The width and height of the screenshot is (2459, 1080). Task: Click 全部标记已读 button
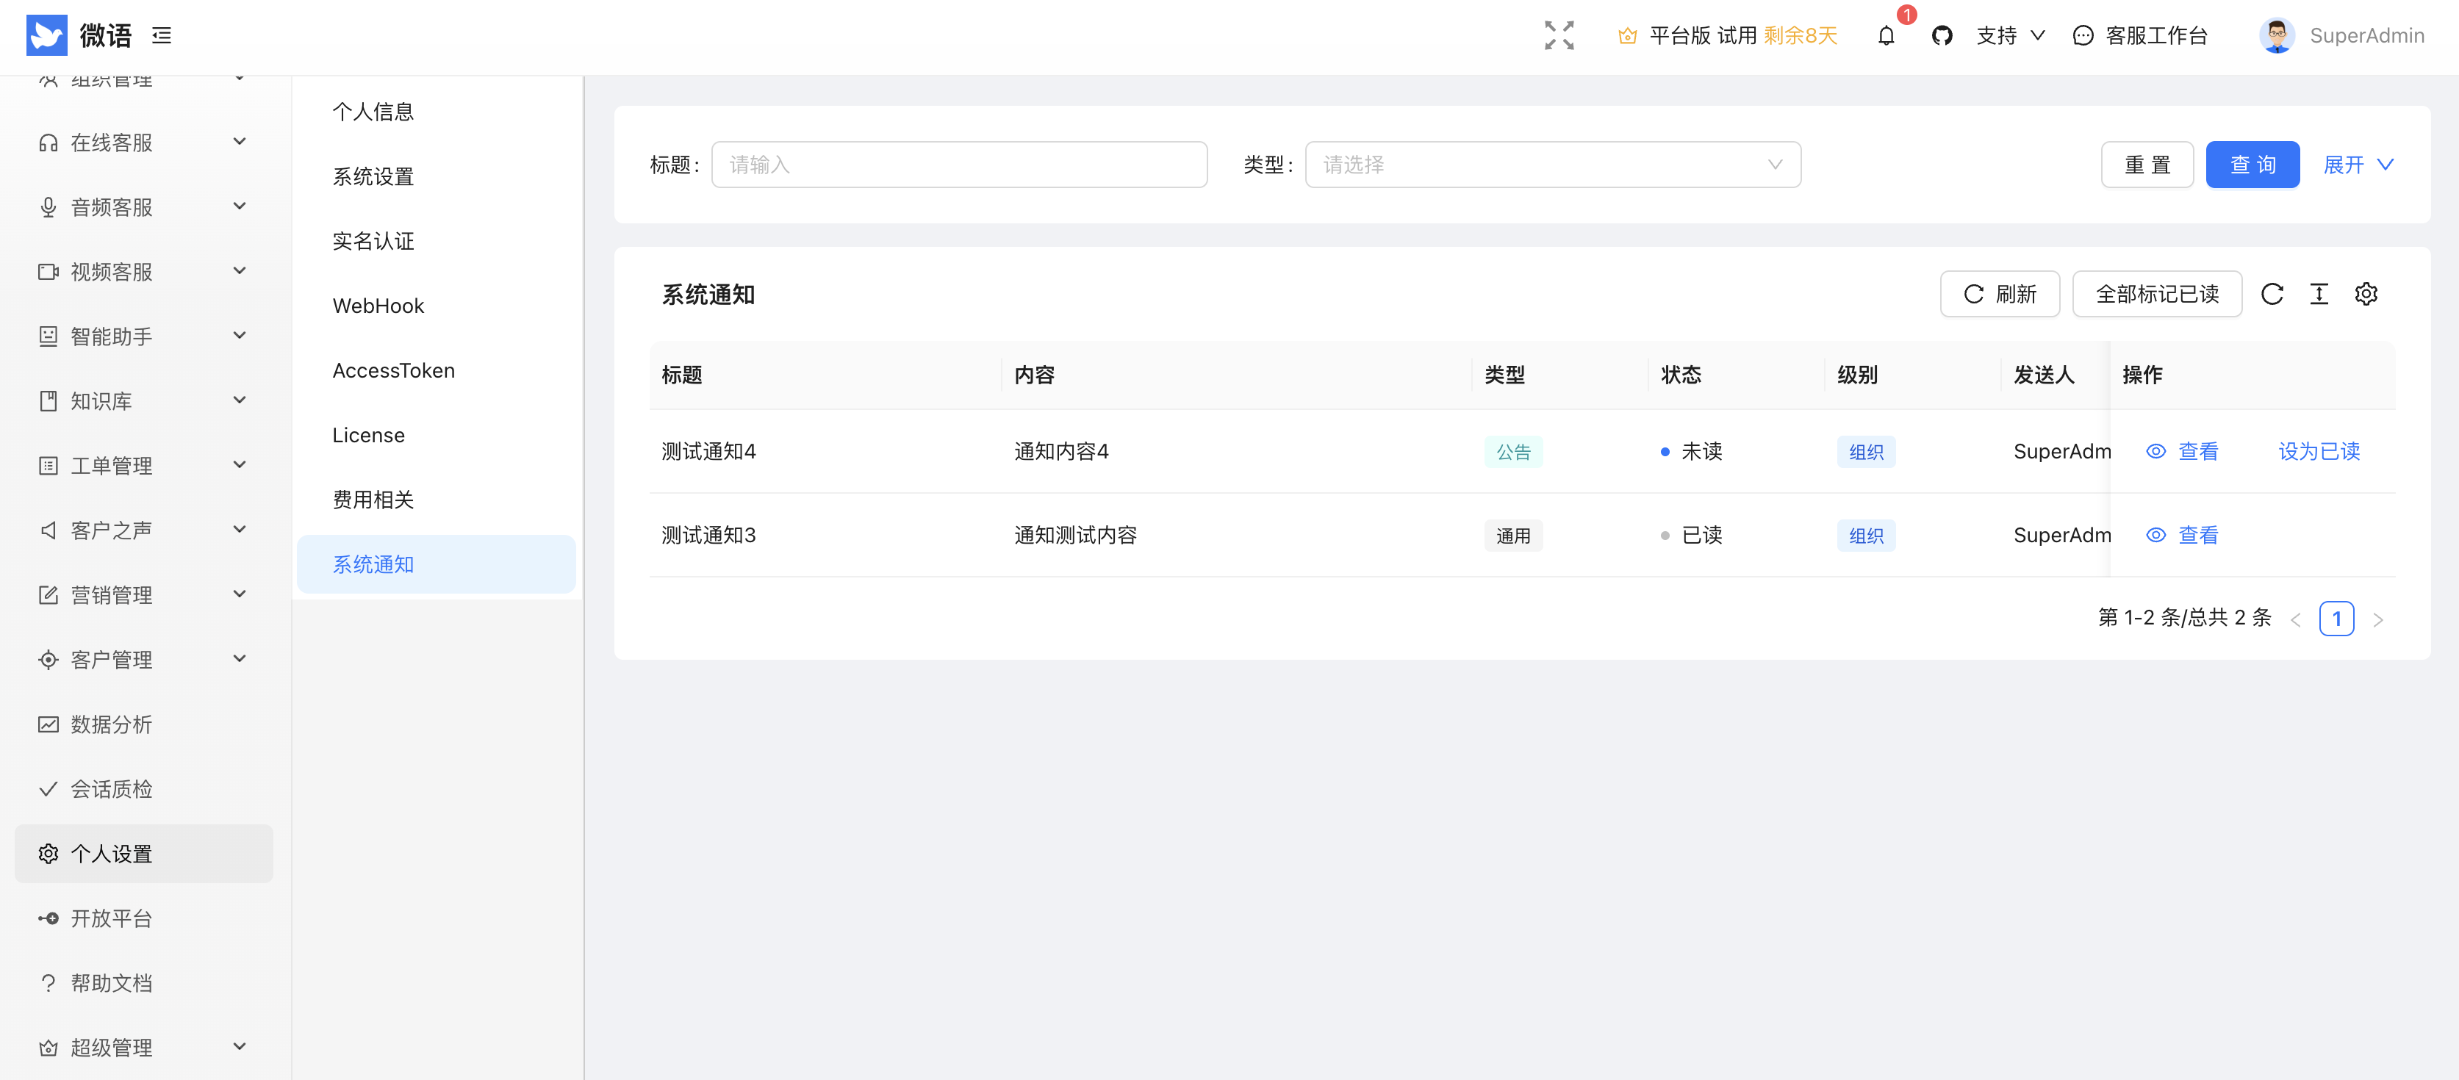tap(2156, 294)
